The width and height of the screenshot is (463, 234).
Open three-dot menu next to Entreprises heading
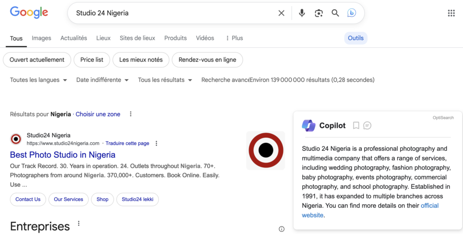point(79,223)
